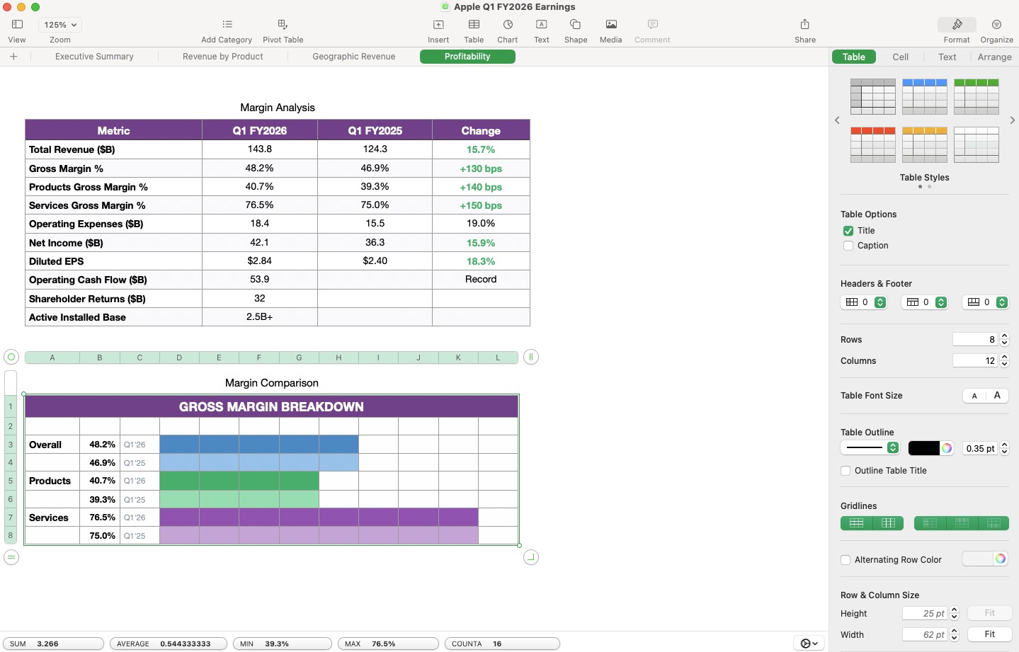Click the Comment toolbar icon

[652, 25]
